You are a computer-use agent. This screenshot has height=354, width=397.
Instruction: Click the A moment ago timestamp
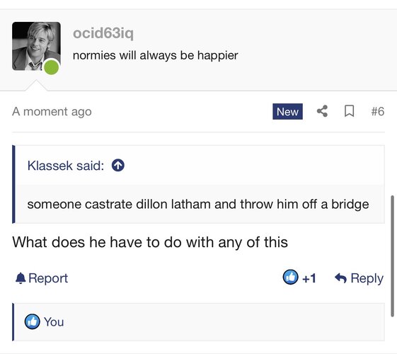(x=52, y=112)
